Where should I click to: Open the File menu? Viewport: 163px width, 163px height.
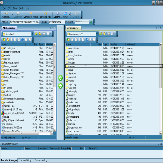(x=4, y=8)
